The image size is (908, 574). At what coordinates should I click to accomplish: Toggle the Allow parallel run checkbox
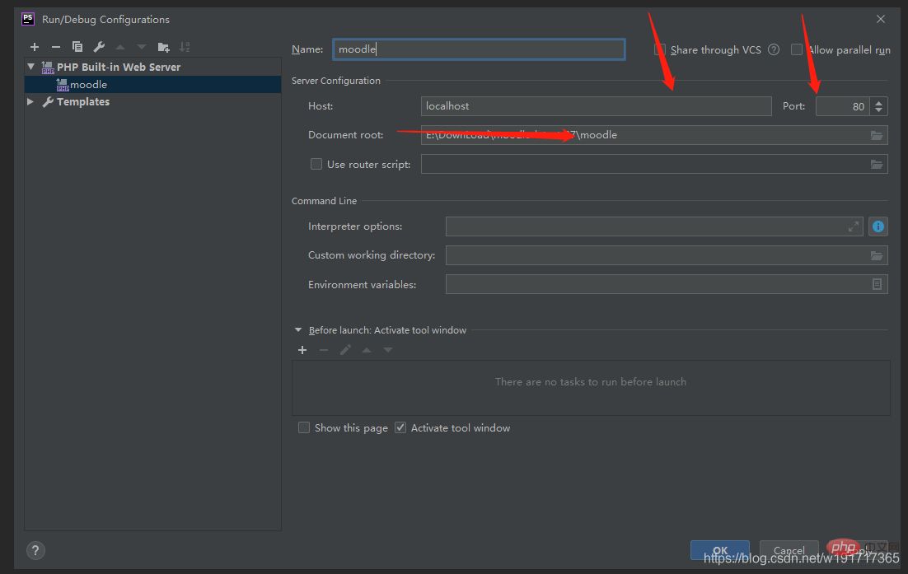(797, 49)
